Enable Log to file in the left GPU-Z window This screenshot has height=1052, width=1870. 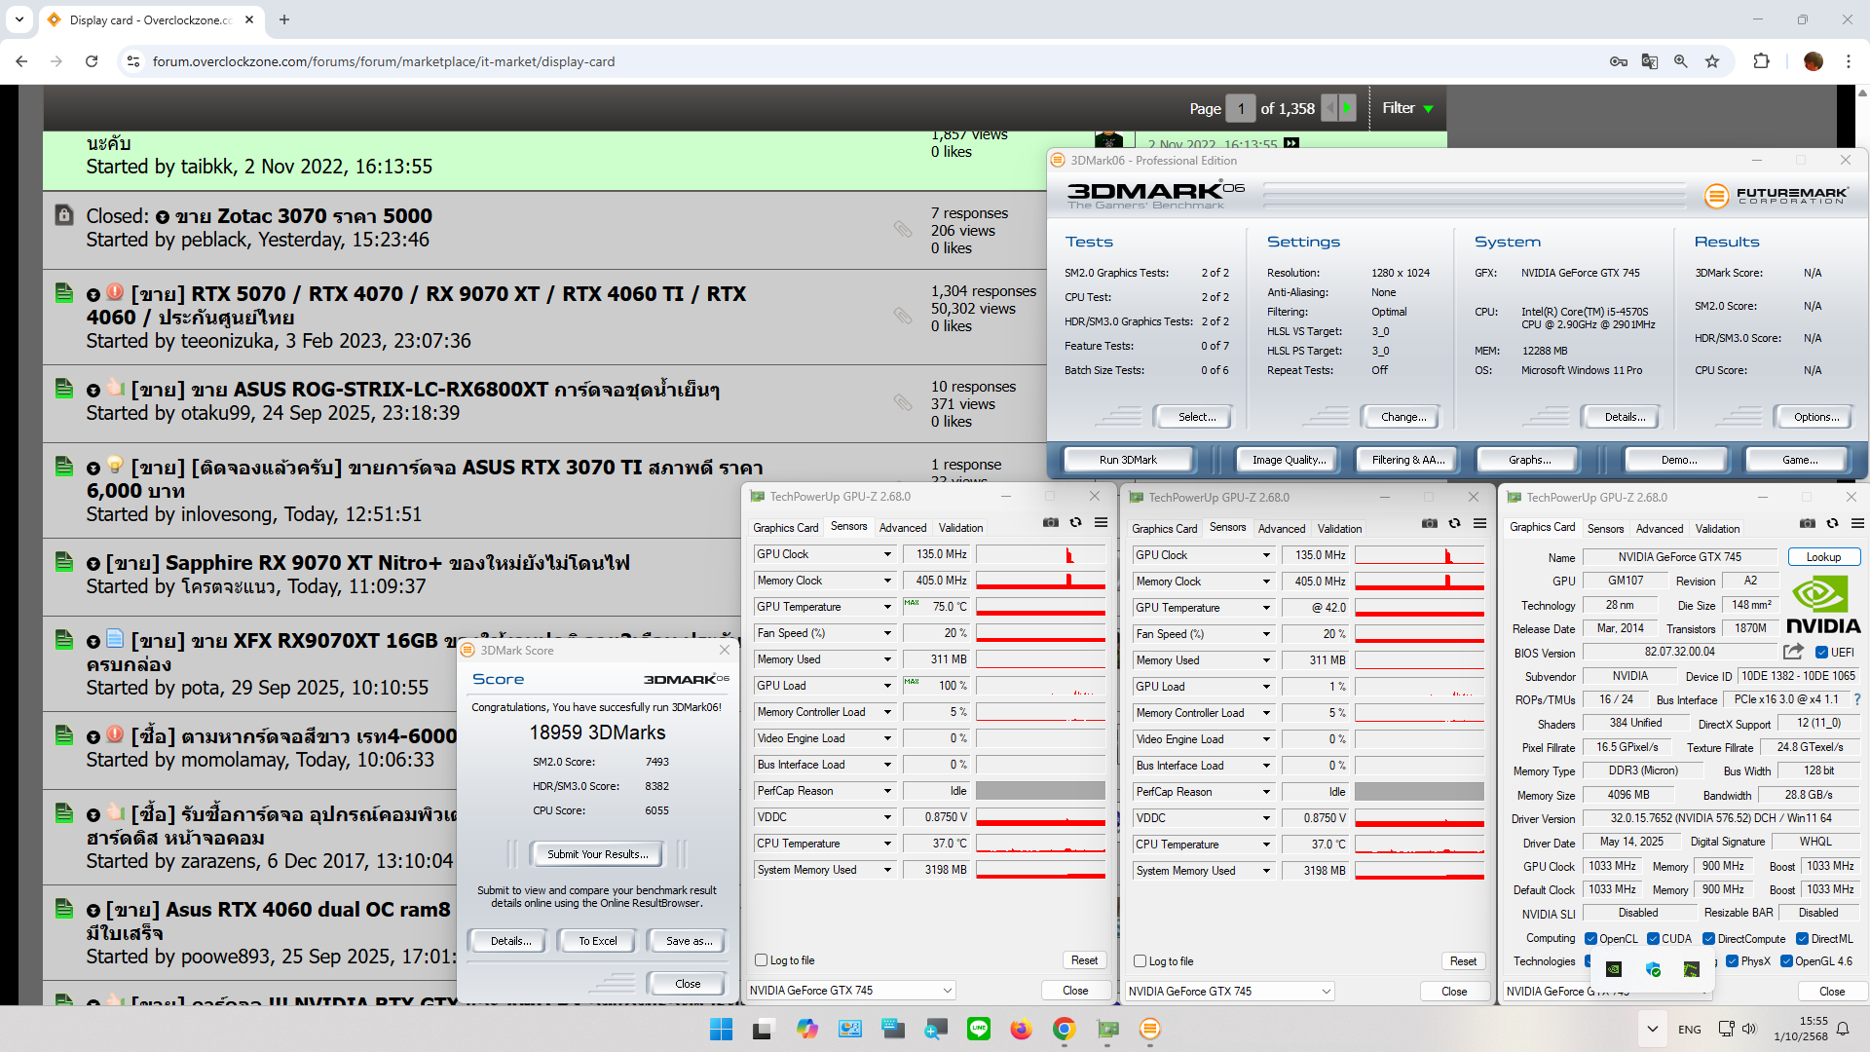[x=762, y=960]
